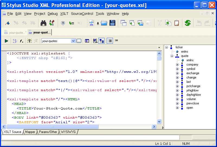Click the cascade windows icon
Screen dimensions: 217x147
pyautogui.click(x=124, y=23)
